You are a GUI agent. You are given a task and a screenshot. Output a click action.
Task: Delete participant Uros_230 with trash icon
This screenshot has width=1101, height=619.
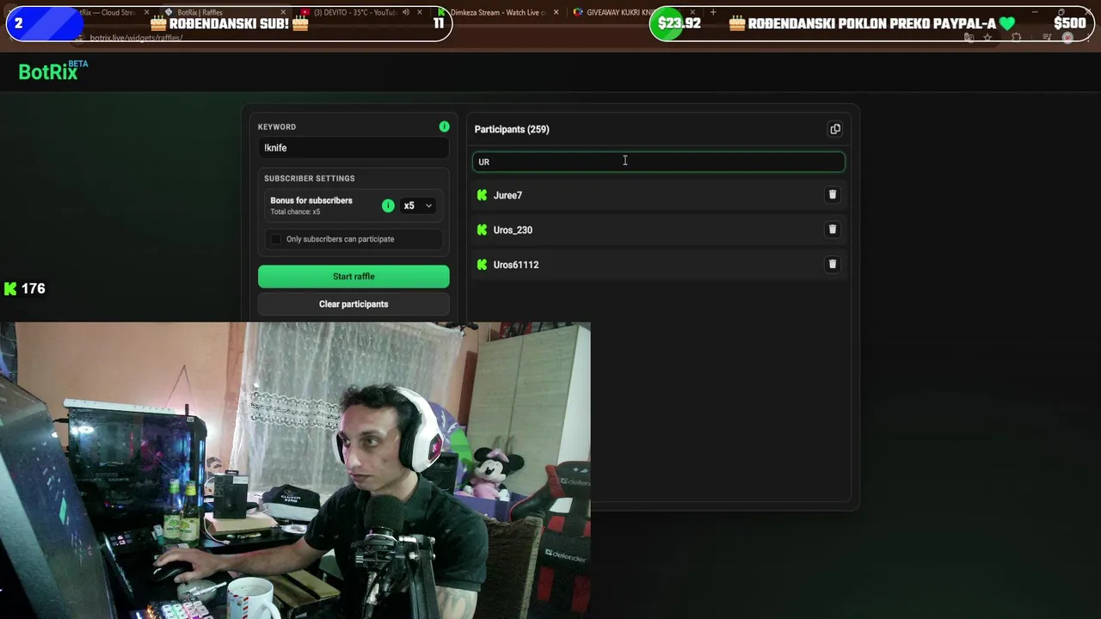coord(832,230)
